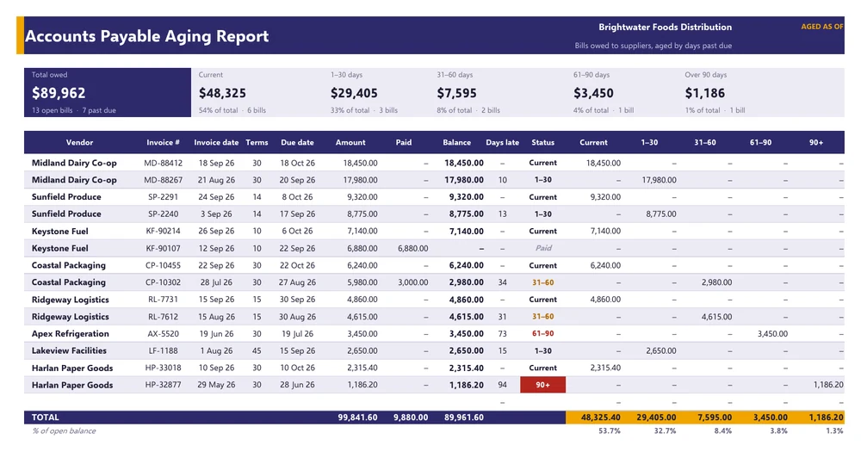Select invoice number KF-90107
The height and width of the screenshot is (452, 861).
coord(163,248)
